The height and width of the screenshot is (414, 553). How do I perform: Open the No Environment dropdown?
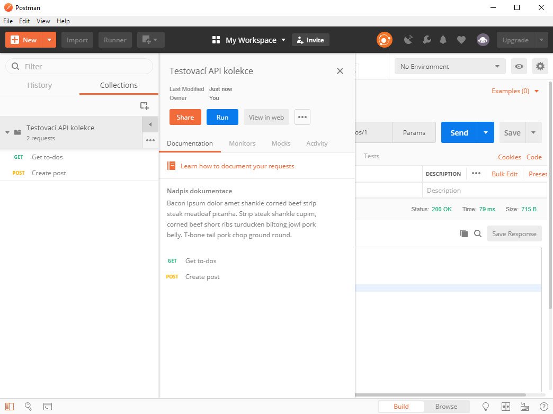coord(450,66)
